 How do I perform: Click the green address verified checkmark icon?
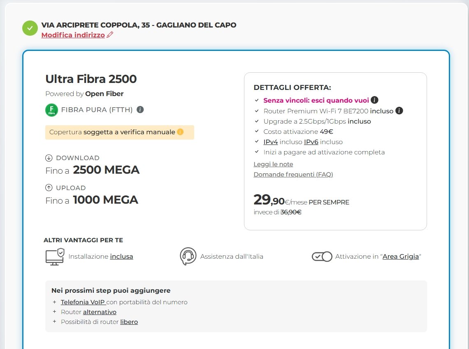pyautogui.click(x=30, y=28)
